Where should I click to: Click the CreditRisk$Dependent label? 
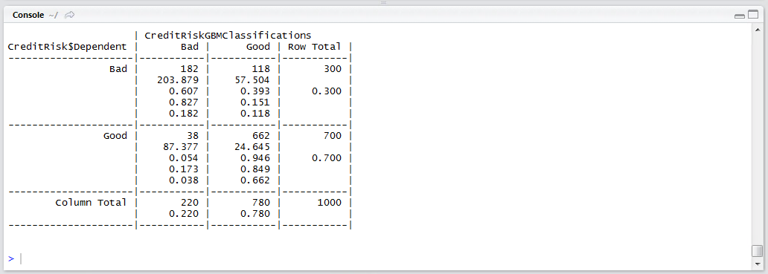[x=67, y=47]
